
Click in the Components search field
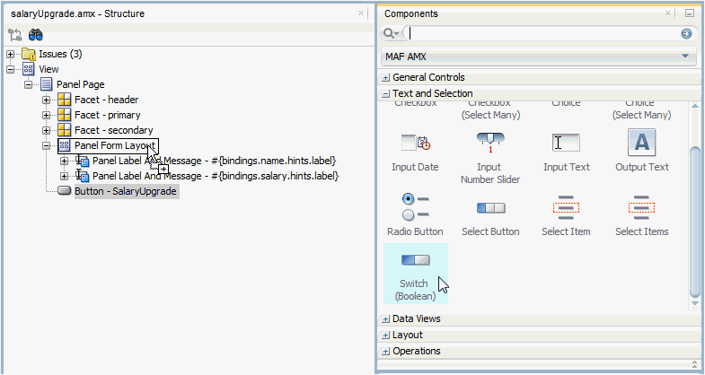coord(543,34)
